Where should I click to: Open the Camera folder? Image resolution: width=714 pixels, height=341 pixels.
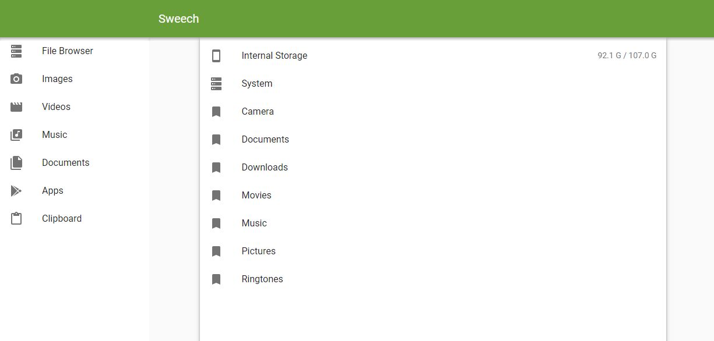tap(433, 112)
